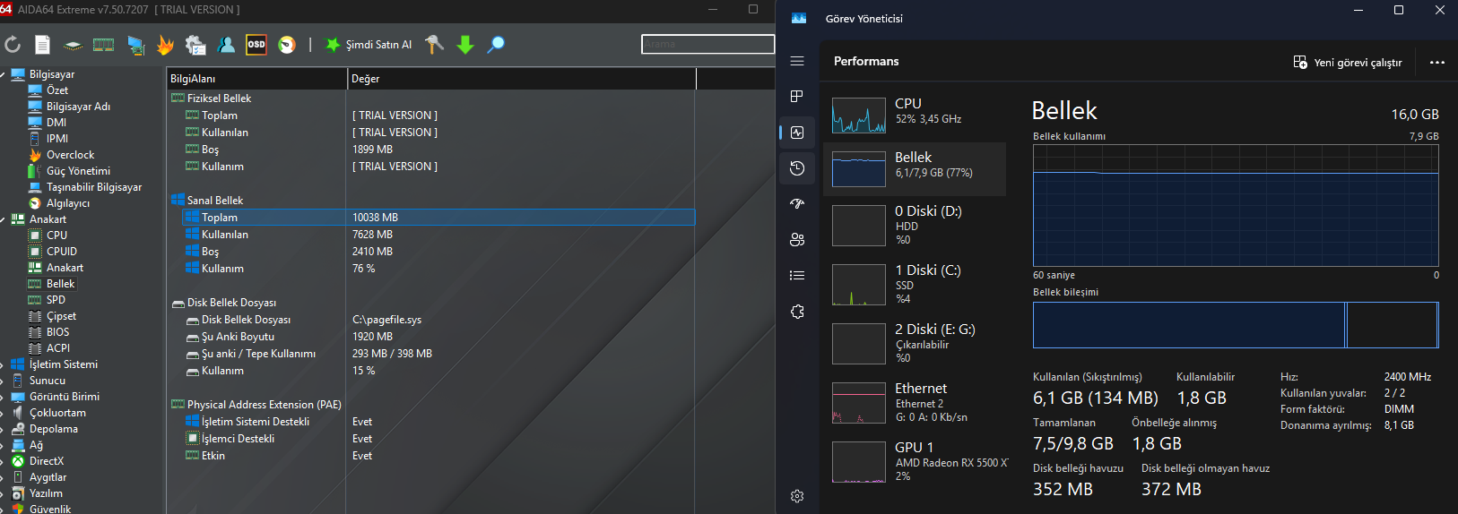
Task: Select Çipset tree item
Action: click(x=61, y=316)
